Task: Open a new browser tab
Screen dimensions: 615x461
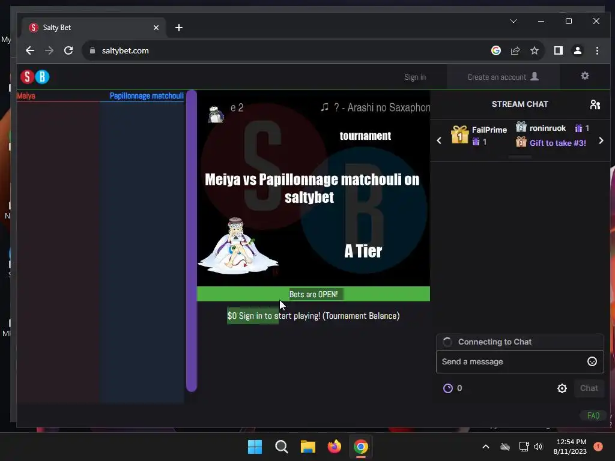Action: pyautogui.click(x=179, y=28)
